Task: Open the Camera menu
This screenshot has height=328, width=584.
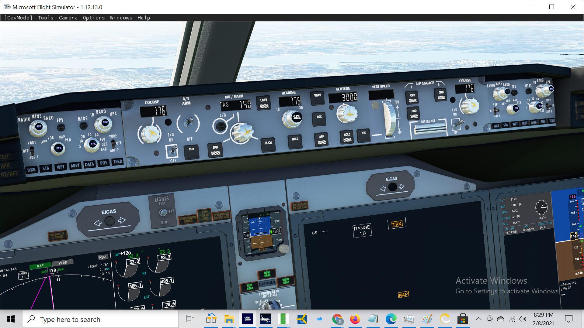Action: [x=68, y=18]
